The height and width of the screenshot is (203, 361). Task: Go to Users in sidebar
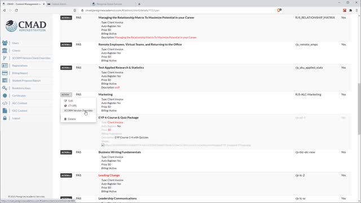[16, 43]
